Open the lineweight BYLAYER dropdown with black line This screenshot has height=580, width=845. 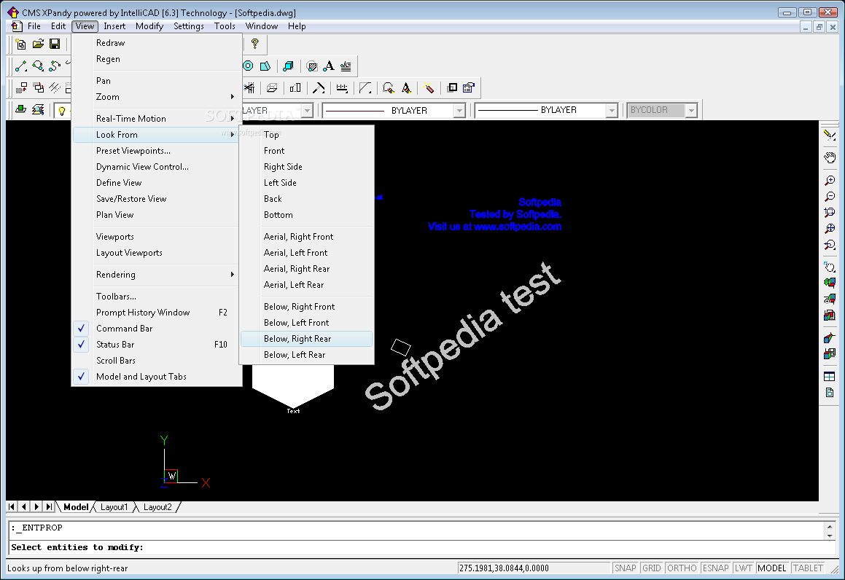point(611,111)
